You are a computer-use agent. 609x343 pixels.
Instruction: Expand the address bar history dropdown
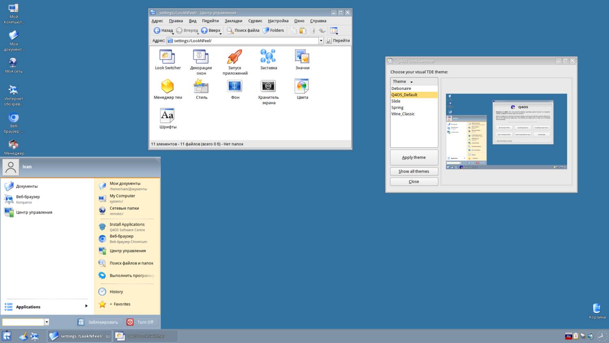321,41
